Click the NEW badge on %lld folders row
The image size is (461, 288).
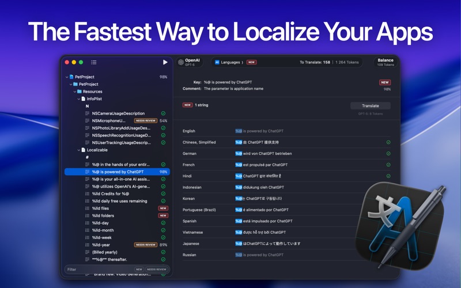[x=163, y=215]
